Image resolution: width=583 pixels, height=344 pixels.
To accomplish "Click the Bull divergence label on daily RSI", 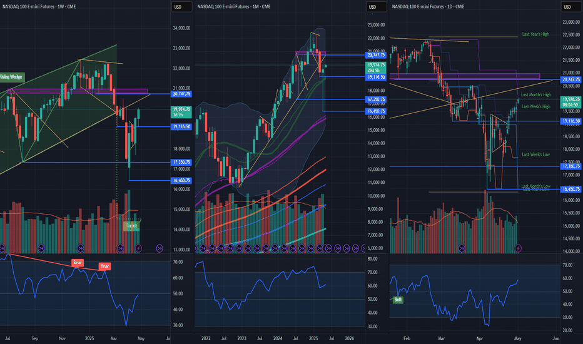I will pos(398,300).
